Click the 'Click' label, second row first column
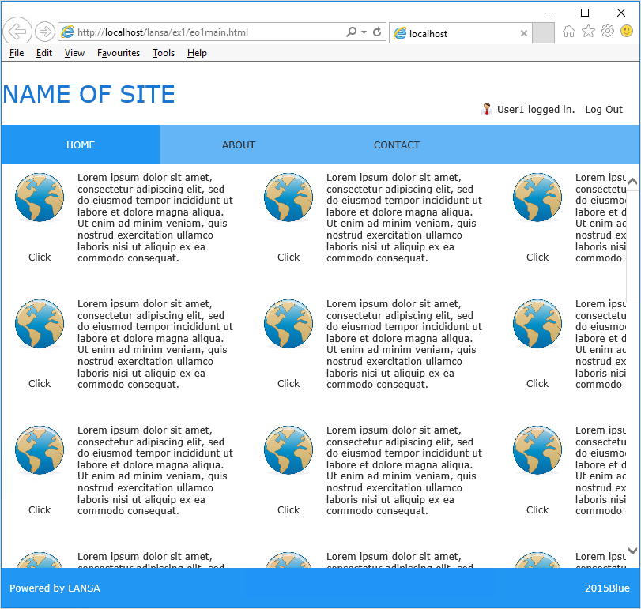This screenshot has height=609, width=641. [40, 384]
